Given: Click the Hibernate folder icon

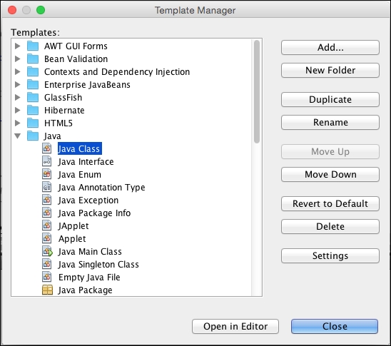Looking at the screenshot, I should [x=33, y=110].
